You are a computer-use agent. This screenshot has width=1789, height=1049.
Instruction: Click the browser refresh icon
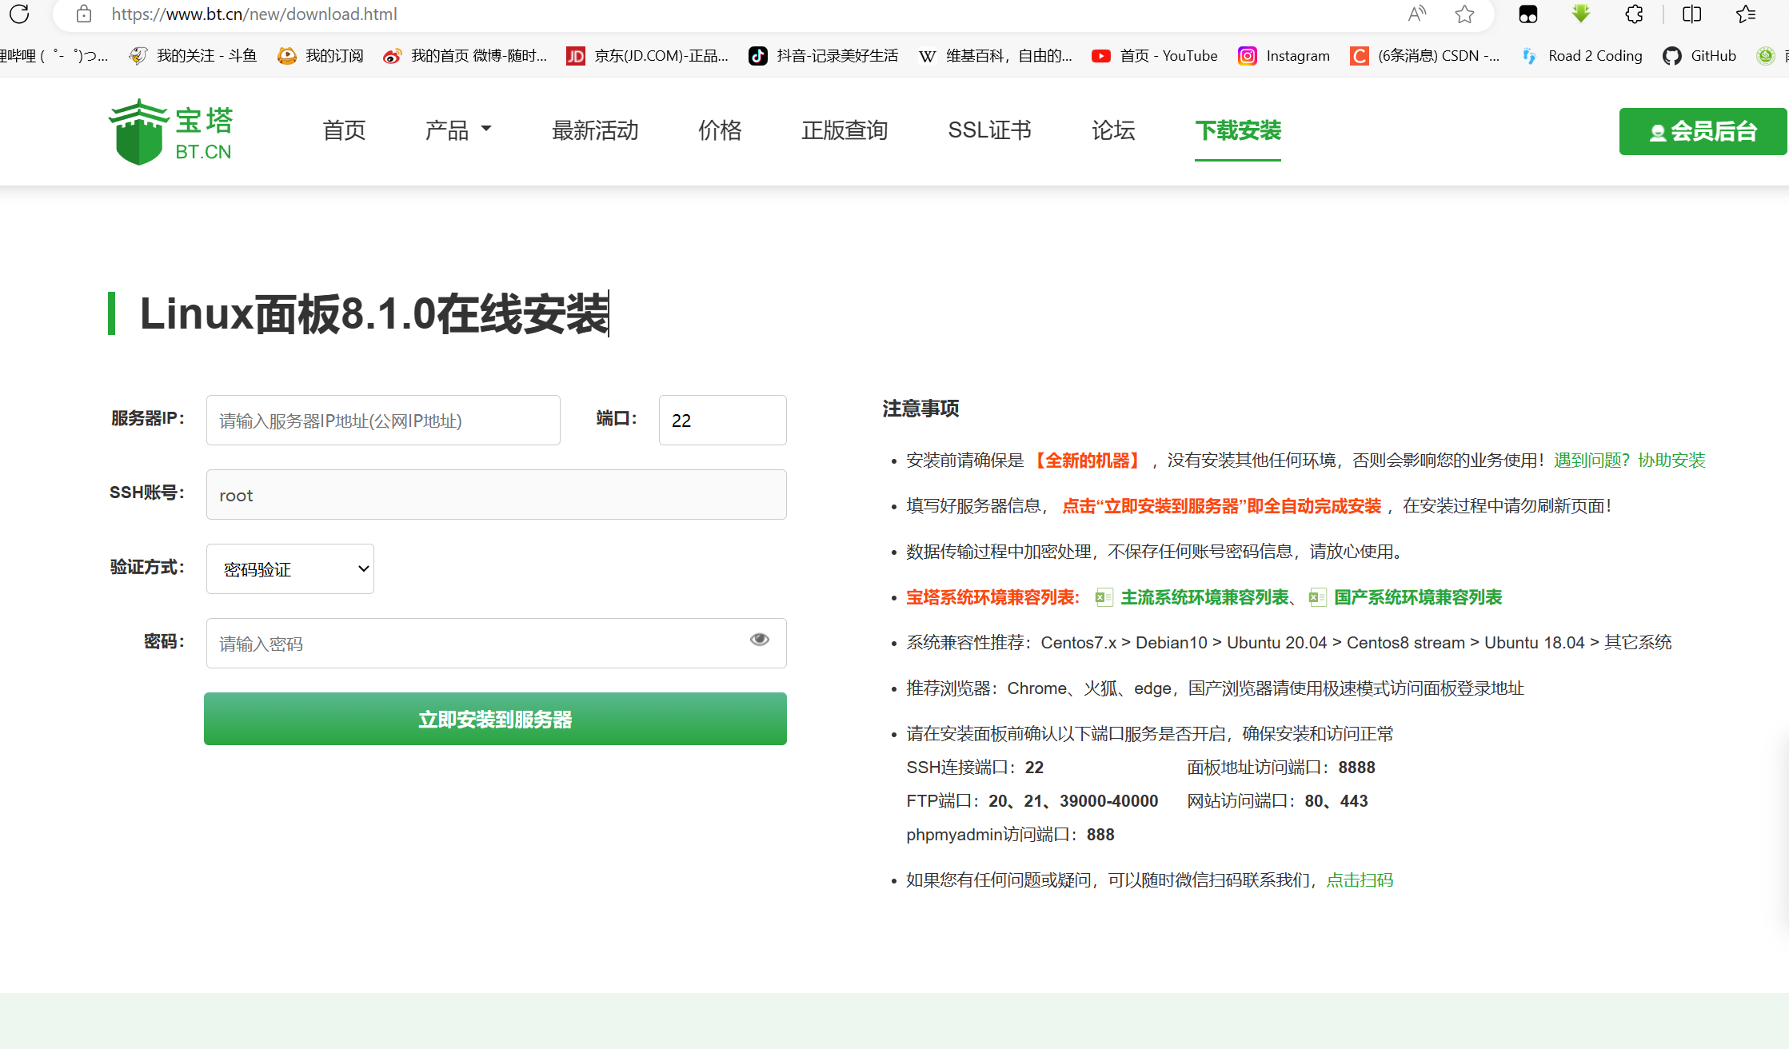coord(19,14)
